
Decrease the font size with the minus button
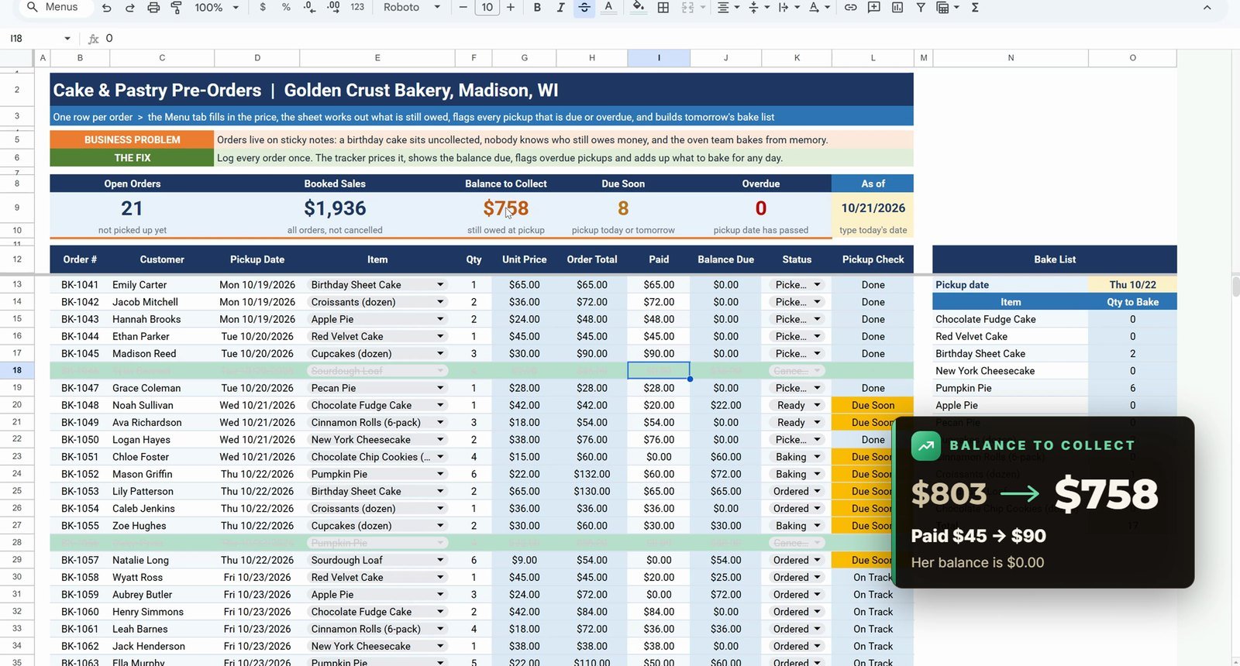click(463, 8)
